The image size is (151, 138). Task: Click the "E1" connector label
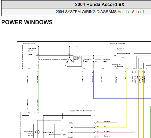(x=102, y=72)
